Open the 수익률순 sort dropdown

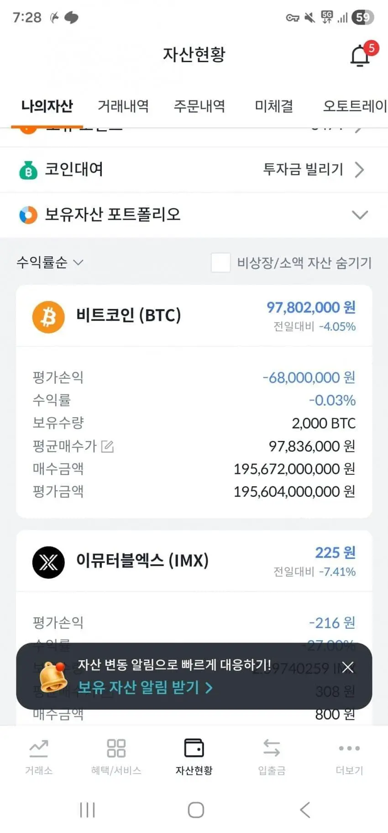pyautogui.click(x=50, y=262)
